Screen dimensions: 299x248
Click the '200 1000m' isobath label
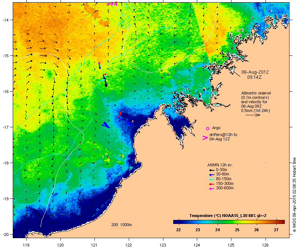pos(121,225)
